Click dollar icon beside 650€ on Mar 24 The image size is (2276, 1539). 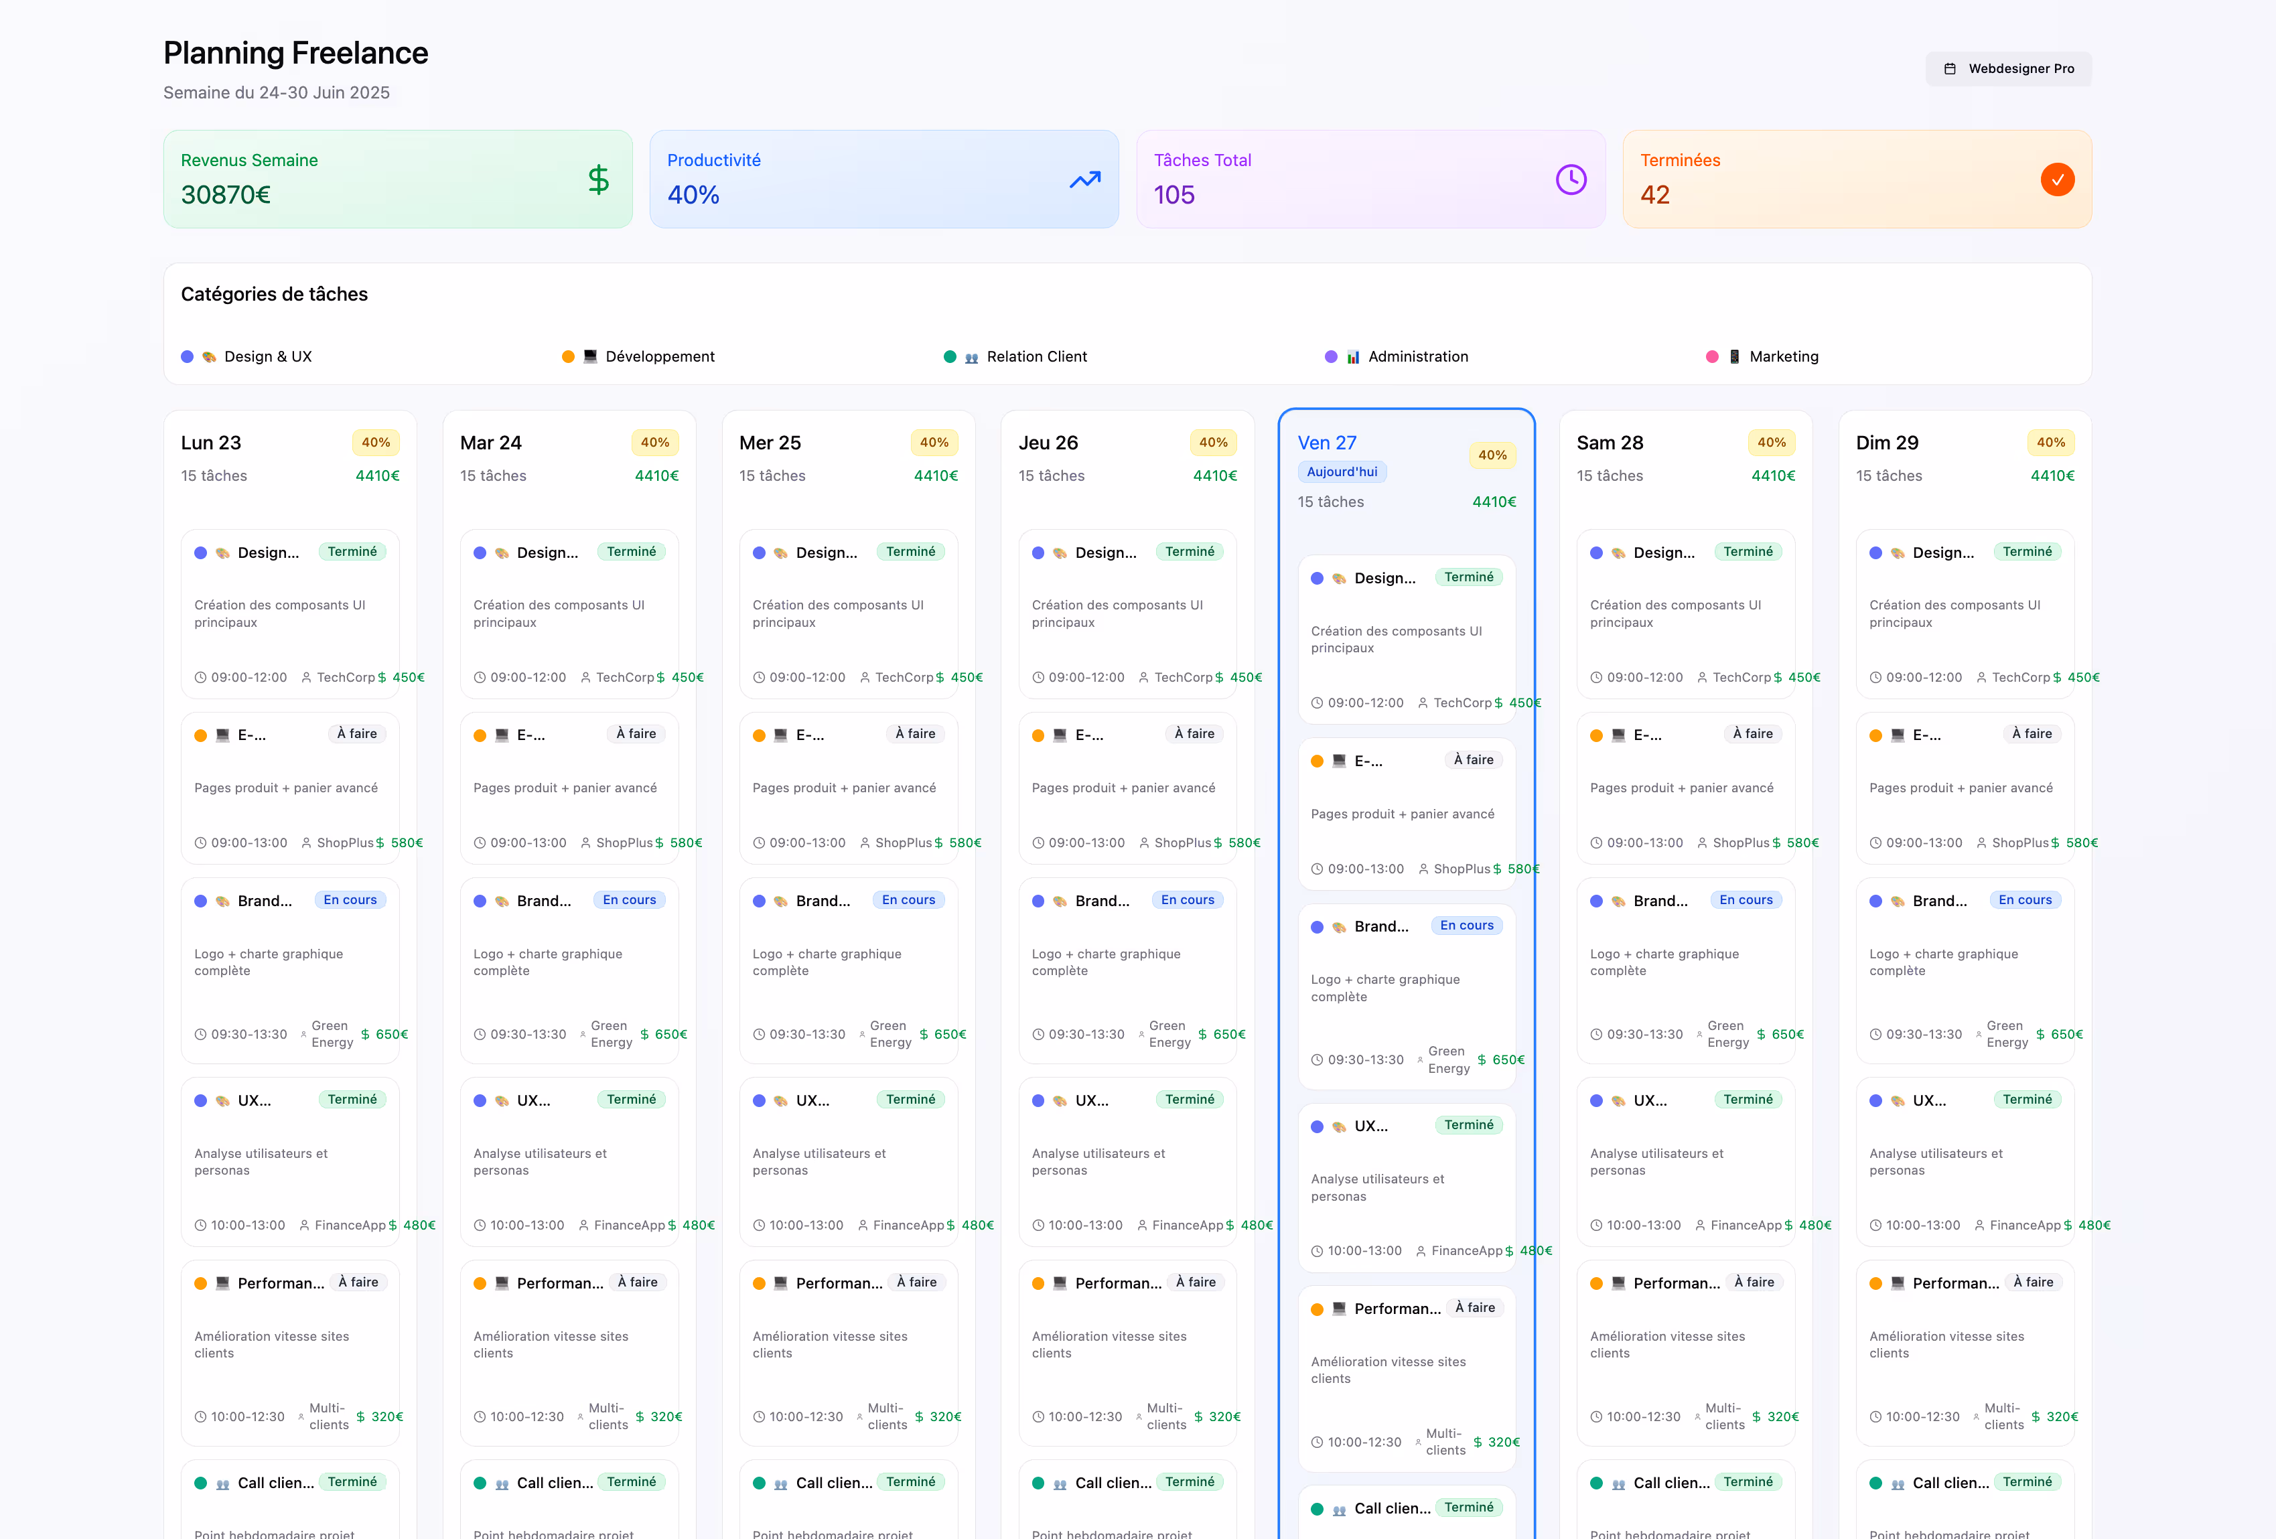pyautogui.click(x=644, y=1035)
